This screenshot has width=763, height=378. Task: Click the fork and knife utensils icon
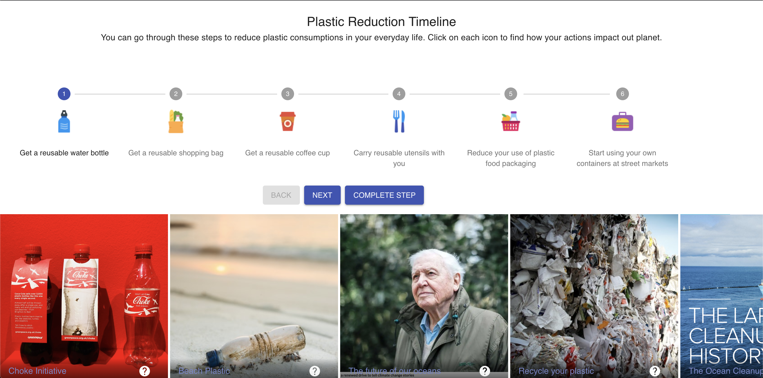tap(399, 122)
